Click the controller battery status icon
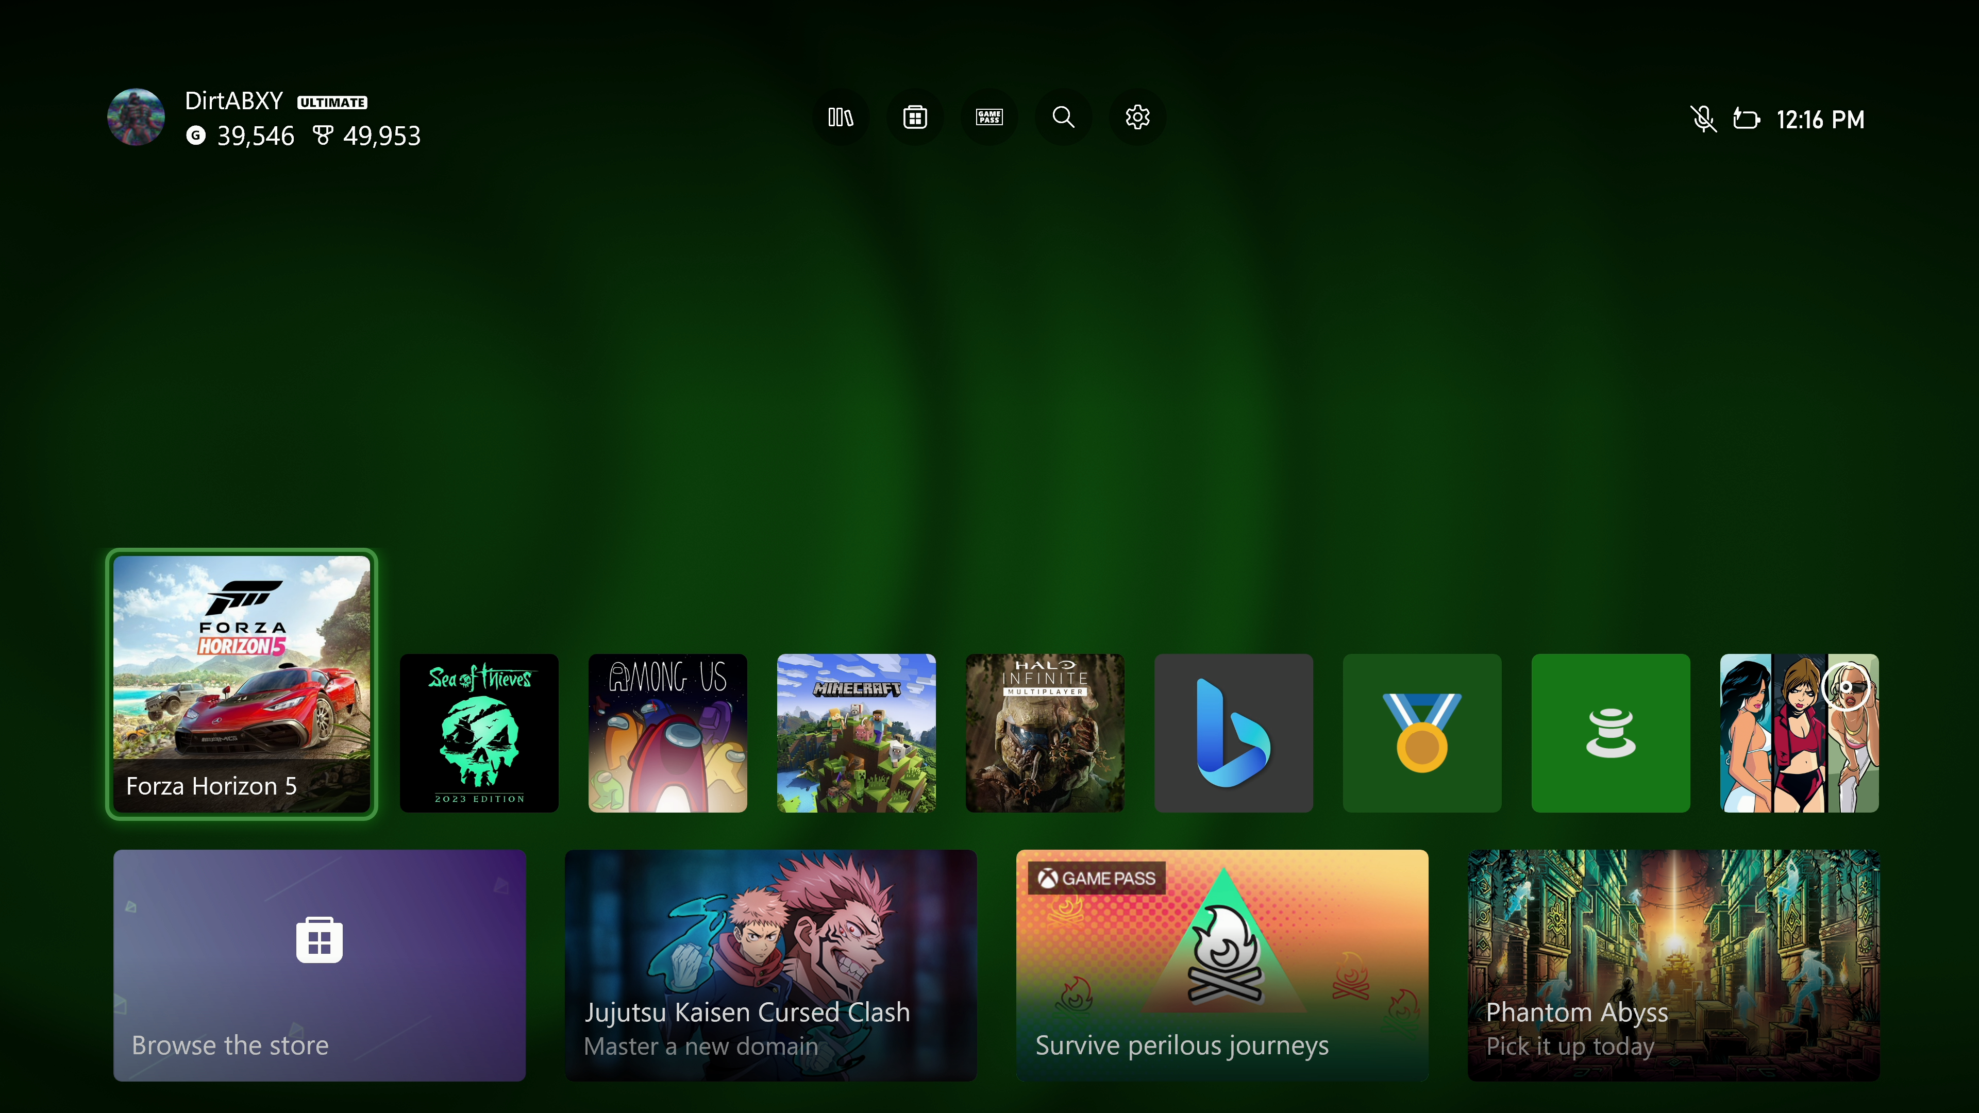This screenshot has height=1113, width=1979. pos(1746,119)
